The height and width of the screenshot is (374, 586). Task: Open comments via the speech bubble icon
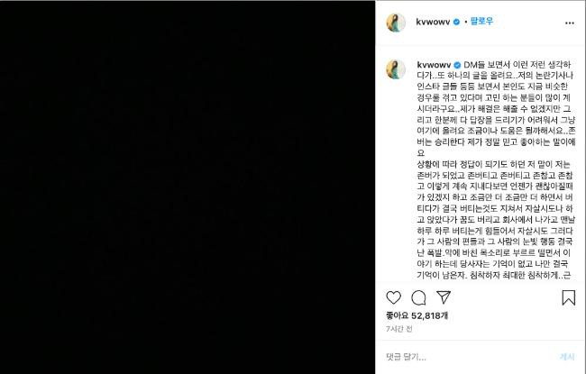tap(418, 297)
